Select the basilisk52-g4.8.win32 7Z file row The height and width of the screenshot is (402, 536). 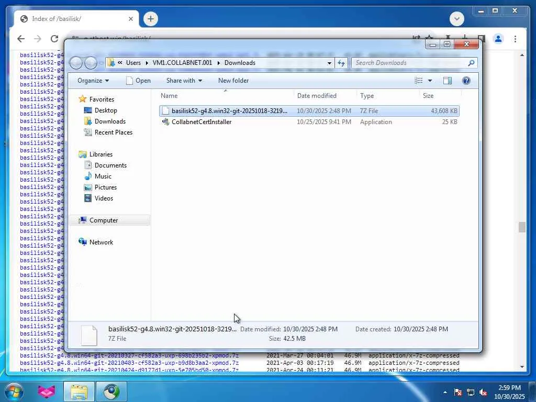[x=309, y=111]
